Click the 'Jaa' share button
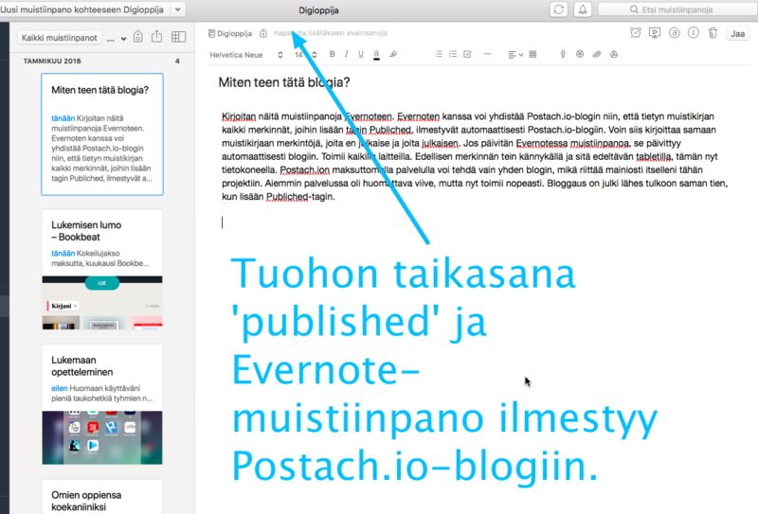 pos(737,34)
